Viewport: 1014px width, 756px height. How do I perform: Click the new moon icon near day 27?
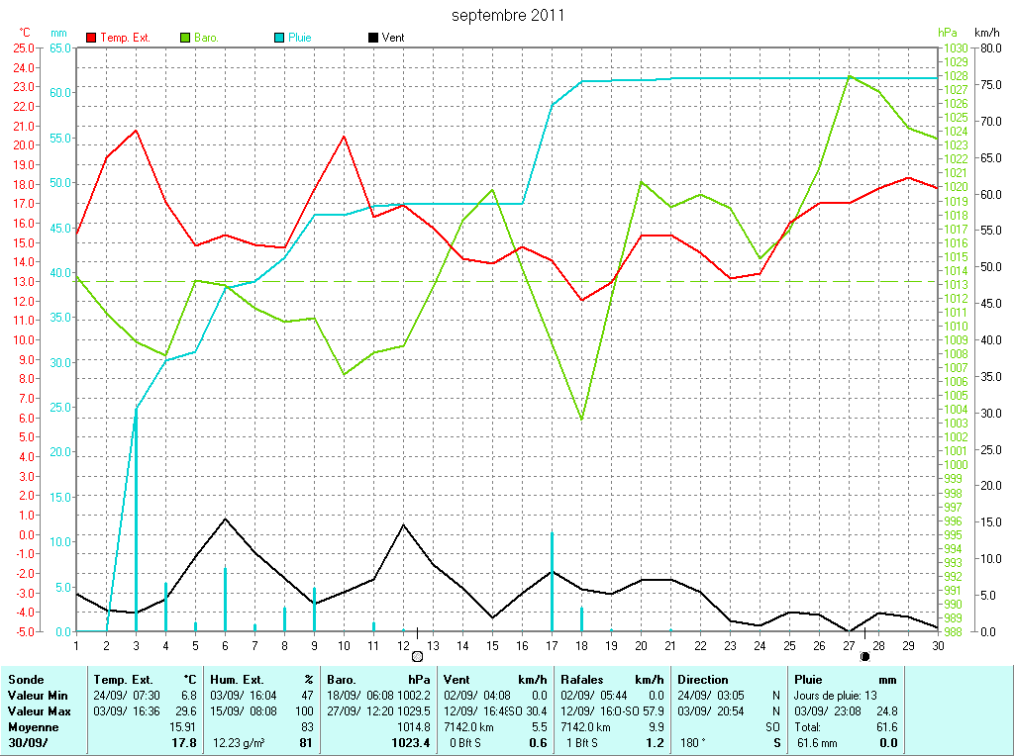pyautogui.click(x=864, y=656)
